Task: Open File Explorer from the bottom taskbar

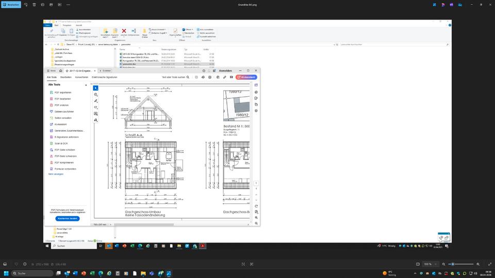Action: point(143,273)
